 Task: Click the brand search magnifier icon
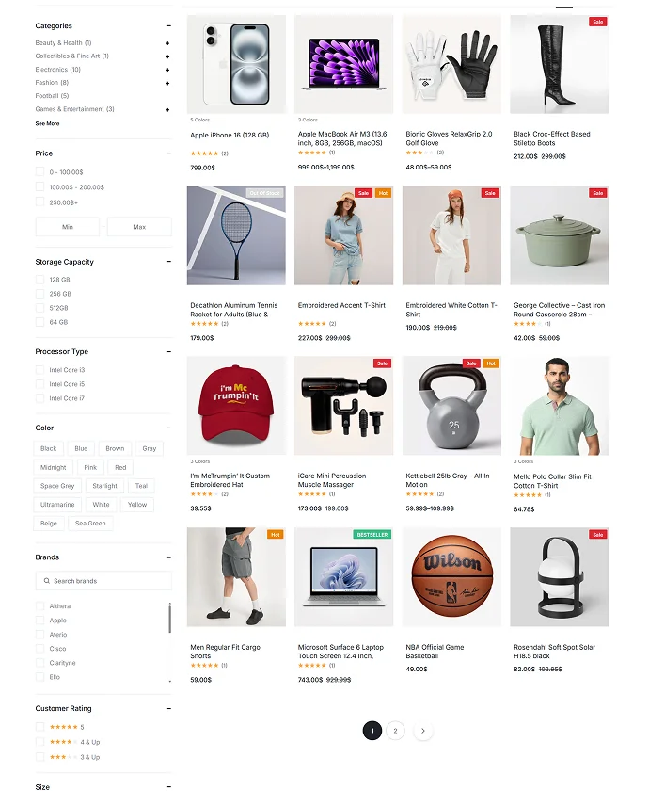(47, 581)
